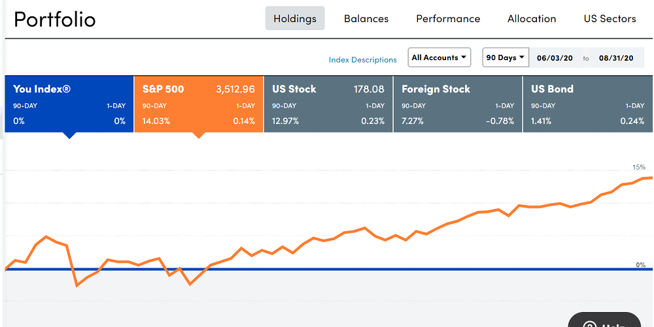Viewport: 654px width, 327px height.
Task: Switch to the Balances tab
Action: (366, 19)
